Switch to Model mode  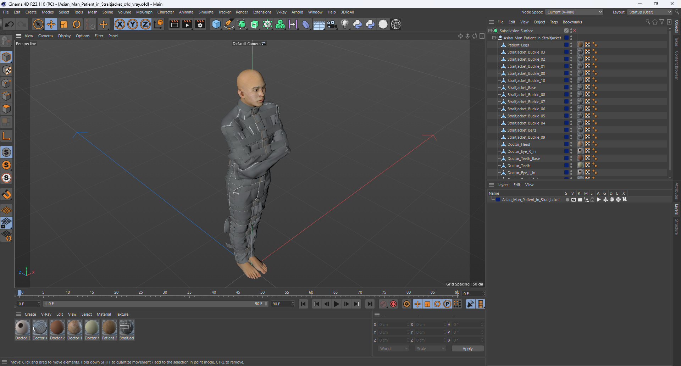pyautogui.click(x=6, y=57)
